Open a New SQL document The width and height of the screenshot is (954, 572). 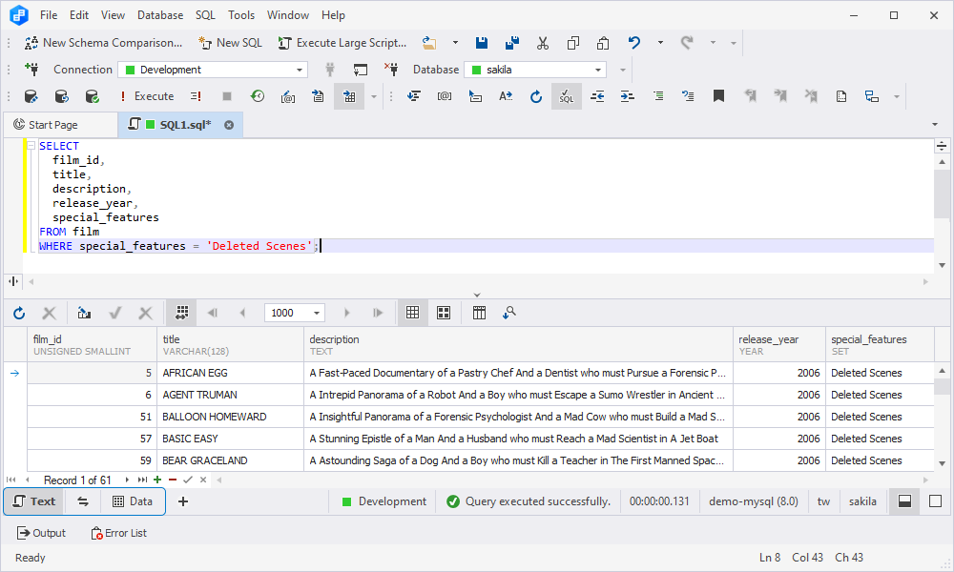tap(230, 43)
